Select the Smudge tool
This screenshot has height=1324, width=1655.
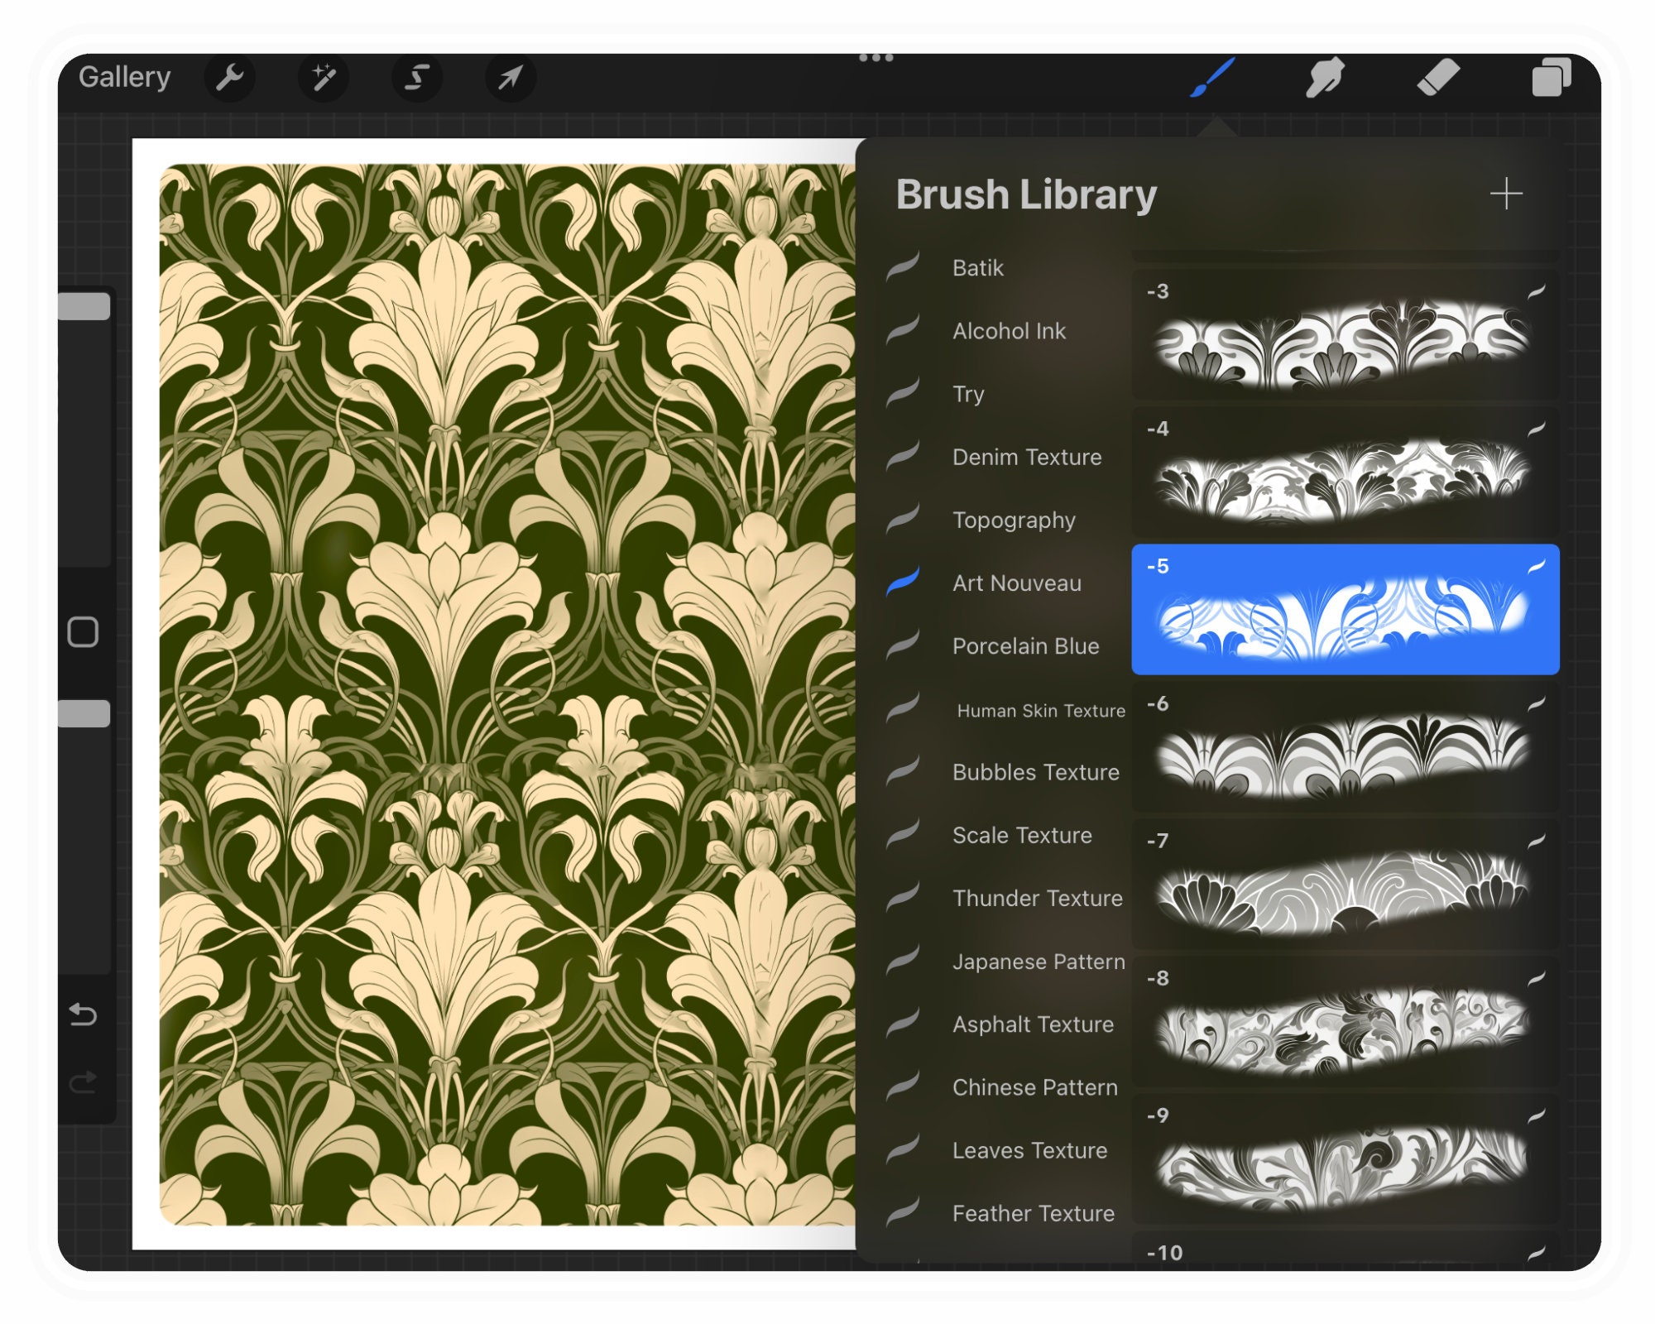click(1325, 78)
